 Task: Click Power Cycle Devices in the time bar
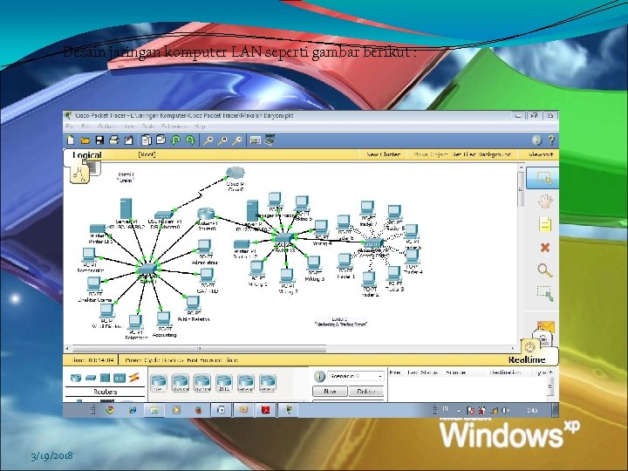click(153, 360)
